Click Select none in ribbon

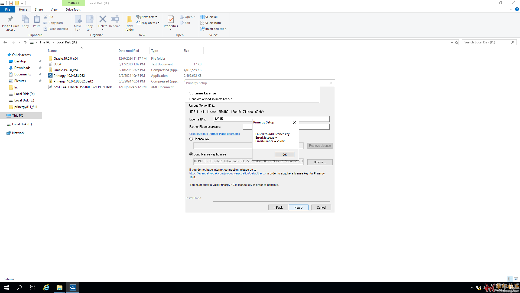[211, 23]
